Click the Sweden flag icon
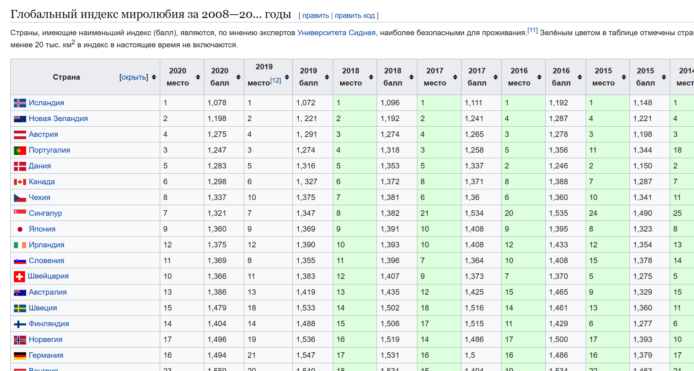Image resolution: width=694 pixels, height=371 pixels. [x=20, y=308]
